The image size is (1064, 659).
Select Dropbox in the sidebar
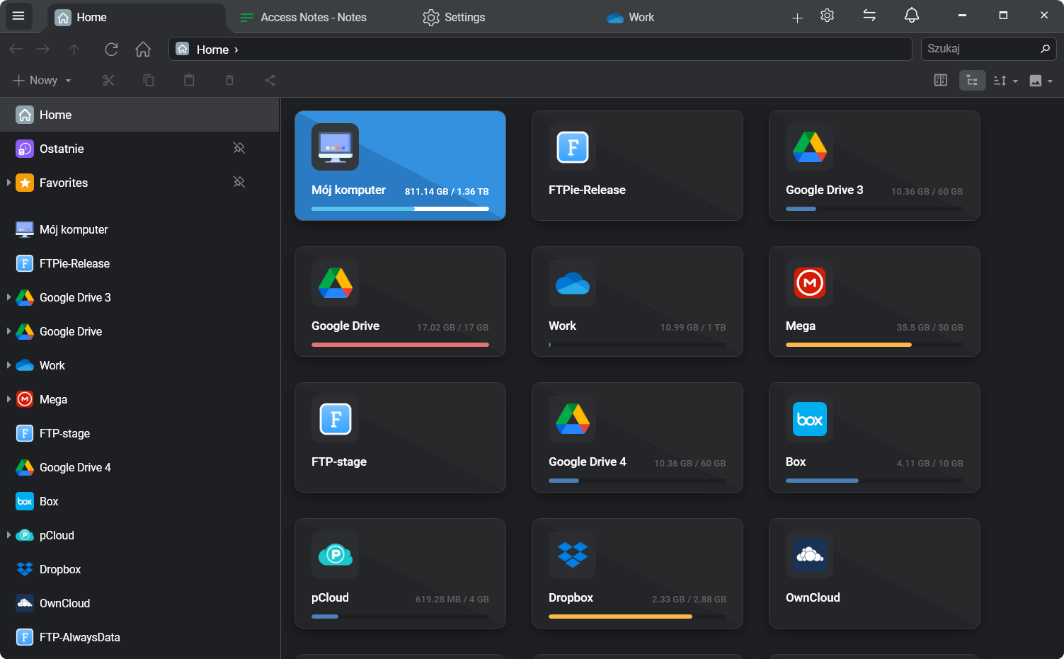(x=139, y=569)
